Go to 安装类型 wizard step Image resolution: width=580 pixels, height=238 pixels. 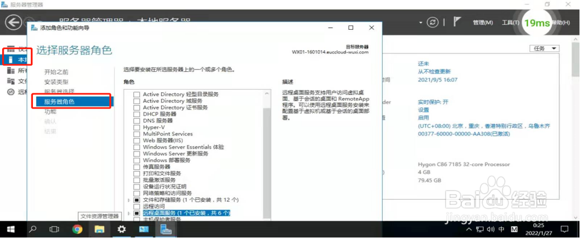pyautogui.click(x=56, y=82)
